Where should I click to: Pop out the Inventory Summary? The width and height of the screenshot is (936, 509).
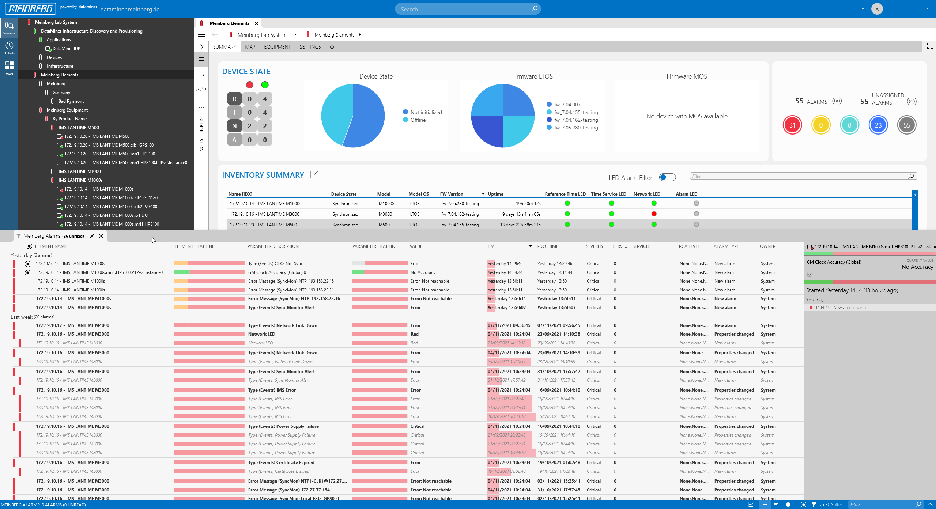coord(314,175)
